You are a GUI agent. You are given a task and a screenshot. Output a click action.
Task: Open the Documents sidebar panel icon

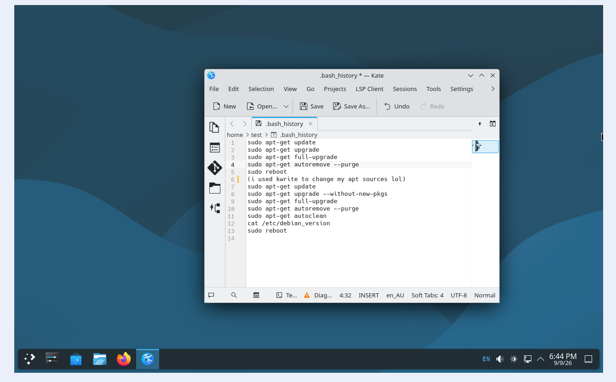(x=214, y=127)
